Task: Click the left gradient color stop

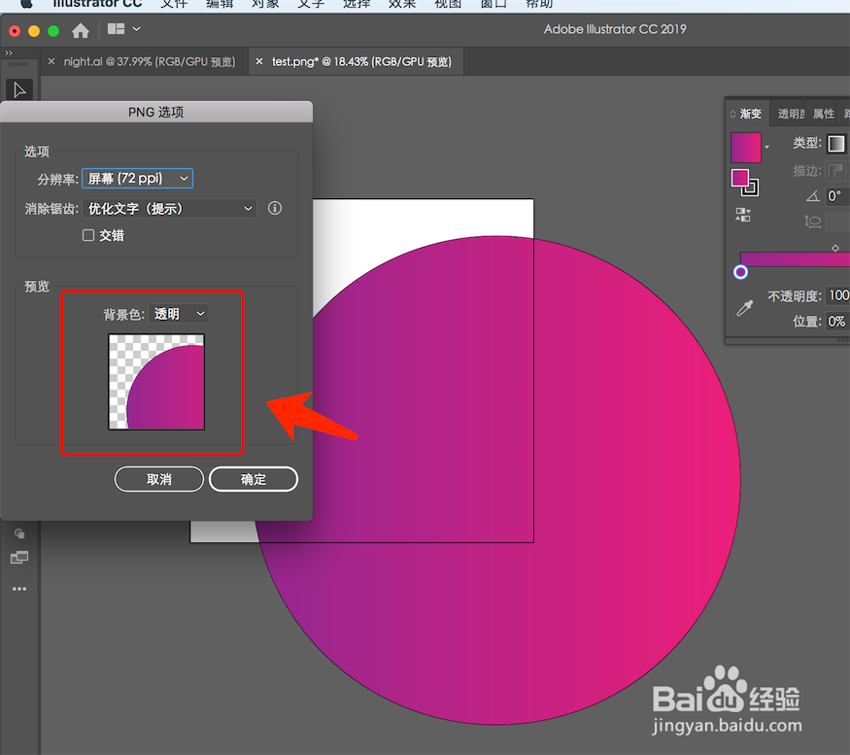Action: point(740,272)
